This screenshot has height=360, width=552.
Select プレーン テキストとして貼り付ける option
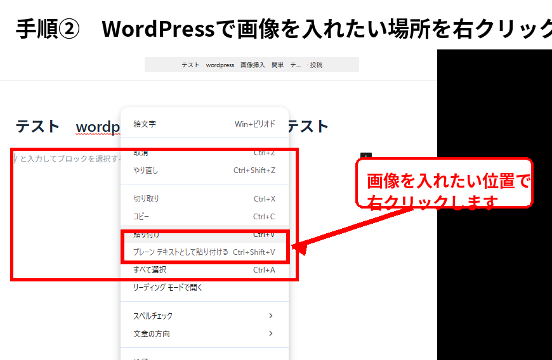pyautogui.click(x=204, y=252)
